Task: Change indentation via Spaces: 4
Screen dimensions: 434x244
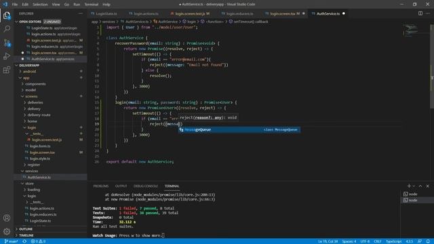Action: [349, 241]
